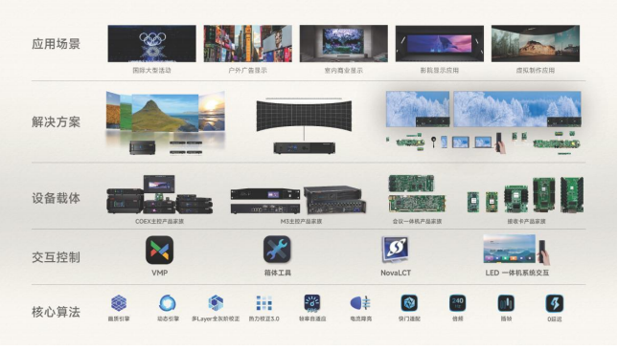Click the VMP app icon
This screenshot has height=351, width=618.
pyautogui.click(x=159, y=250)
